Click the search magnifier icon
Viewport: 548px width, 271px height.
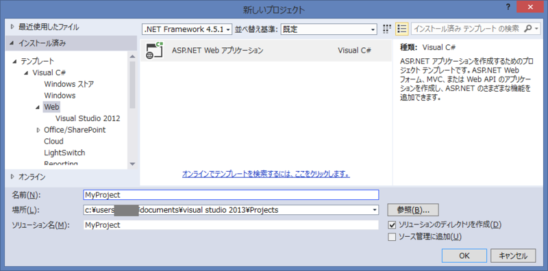point(527,29)
